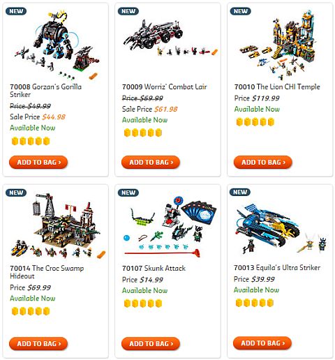Add Worriz' Combat Lair to bag
The height and width of the screenshot is (360, 335).
click(151, 162)
